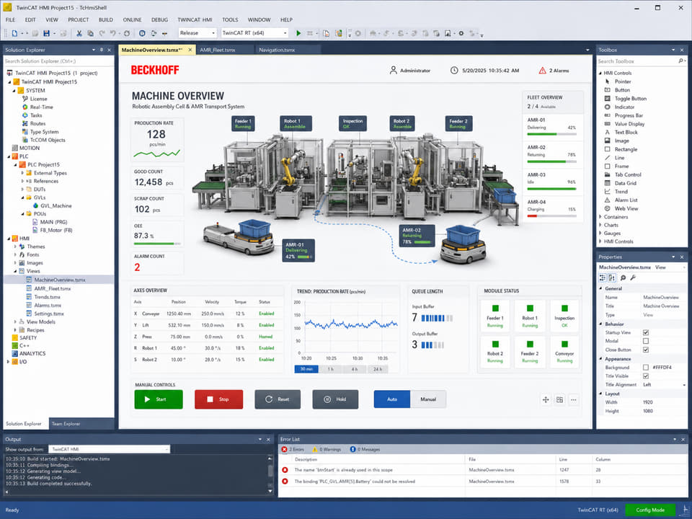Screen dimensions: 692x519
Task: Click the magnifier icon in Properties toolbar
Action: (623, 278)
